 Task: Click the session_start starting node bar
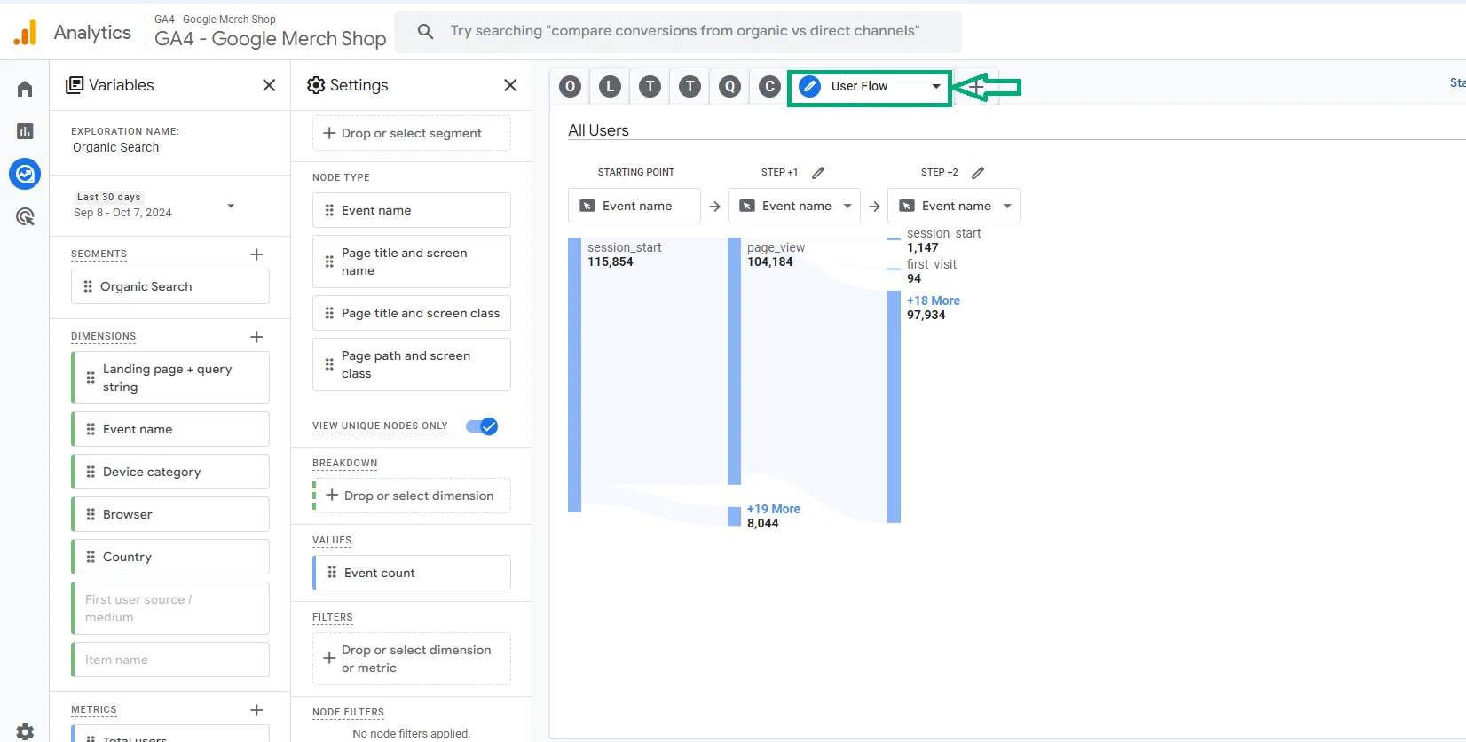point(574,375)
